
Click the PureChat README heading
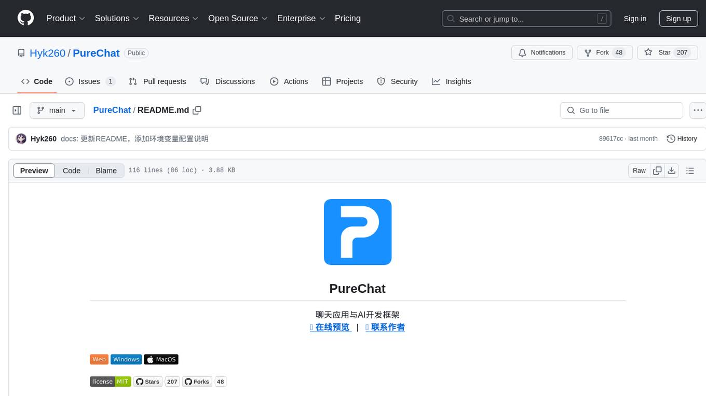[358, 288]
